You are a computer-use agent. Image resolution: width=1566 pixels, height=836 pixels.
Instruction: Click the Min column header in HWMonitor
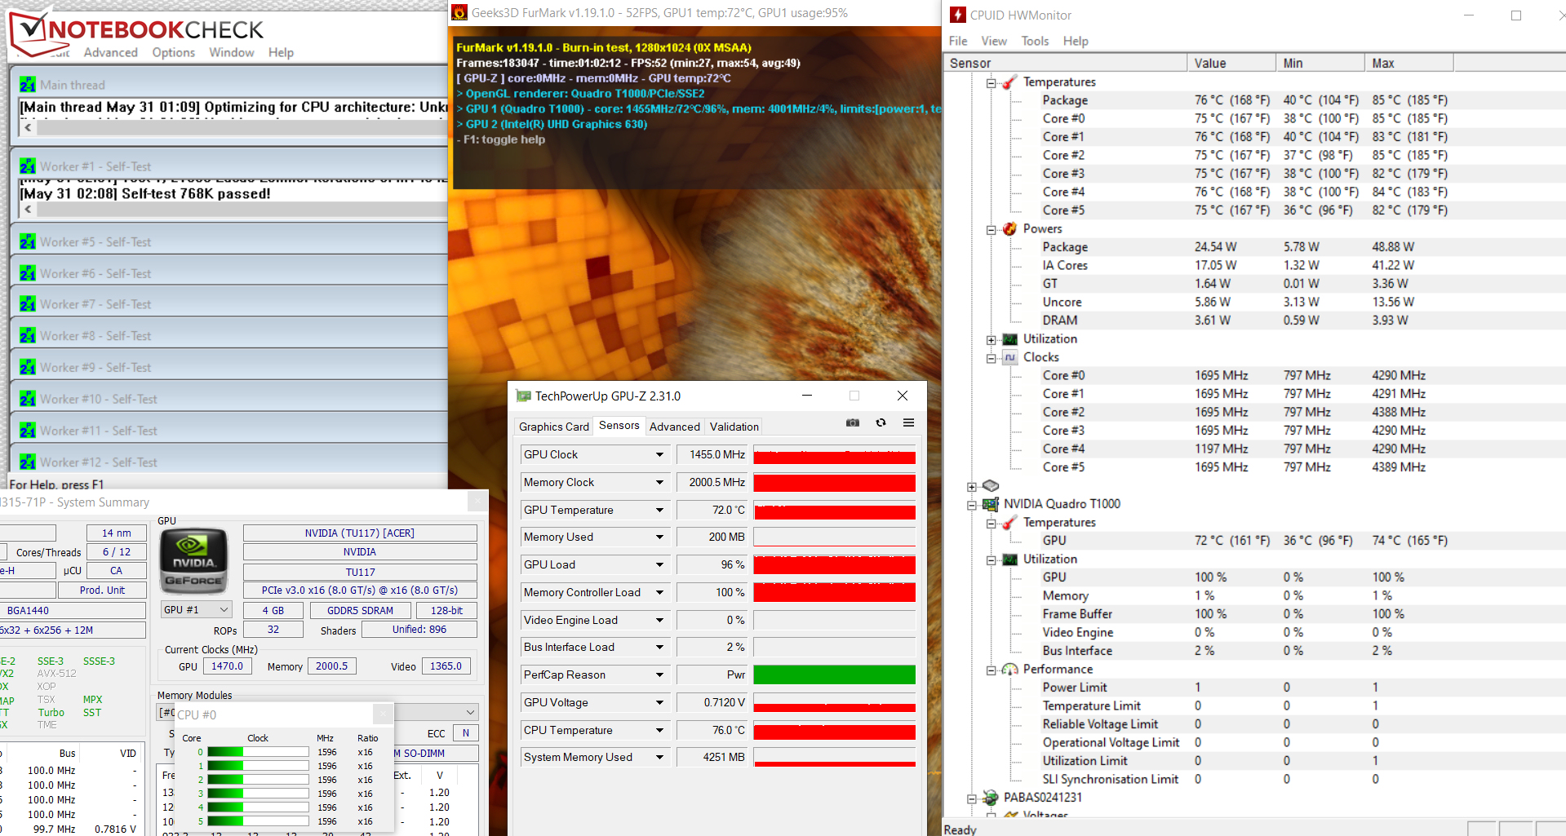[1320, 63]
